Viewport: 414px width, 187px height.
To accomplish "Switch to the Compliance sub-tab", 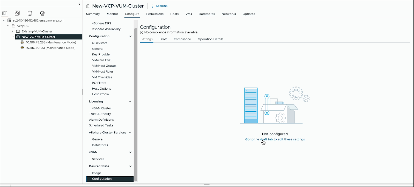I will coord(182,39).
